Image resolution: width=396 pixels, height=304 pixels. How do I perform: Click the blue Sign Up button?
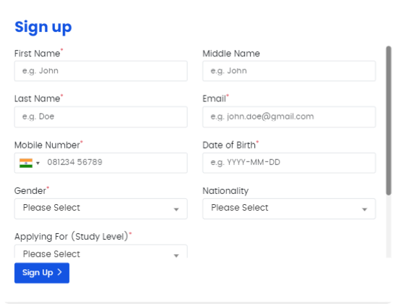[42, 273]
